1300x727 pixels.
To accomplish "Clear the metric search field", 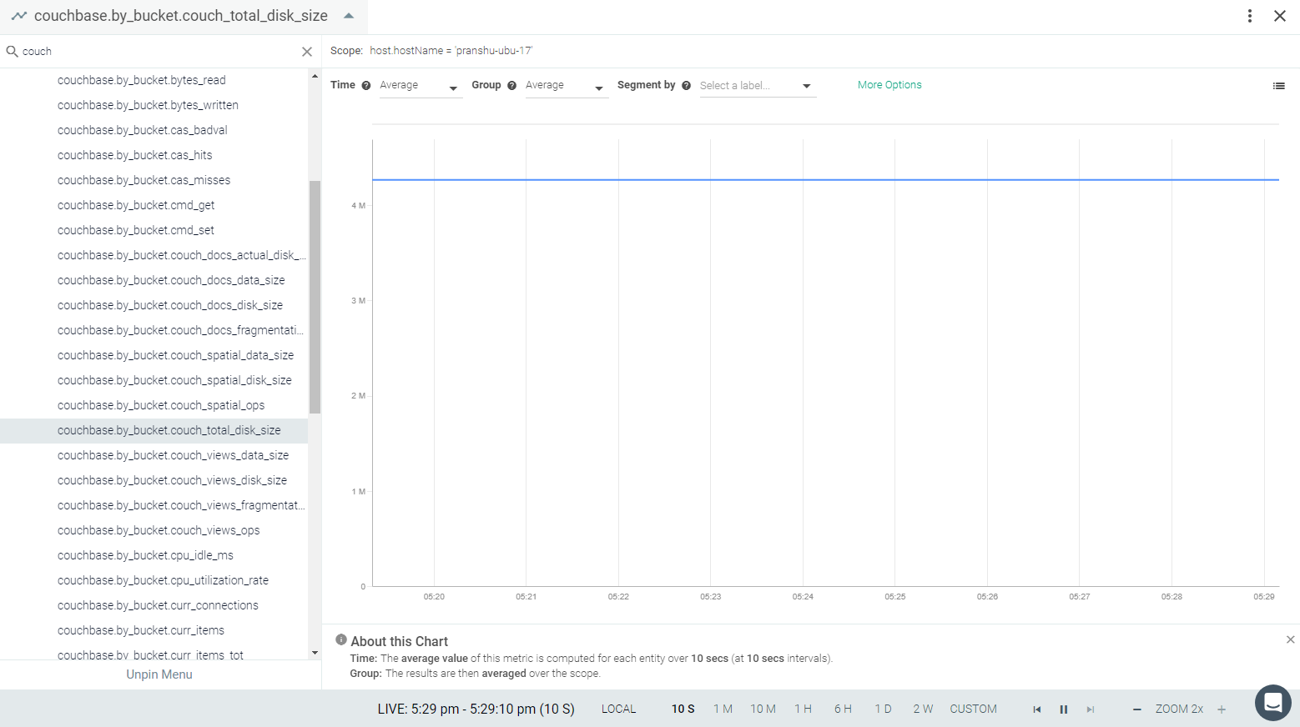I will [x=307, y=52].
